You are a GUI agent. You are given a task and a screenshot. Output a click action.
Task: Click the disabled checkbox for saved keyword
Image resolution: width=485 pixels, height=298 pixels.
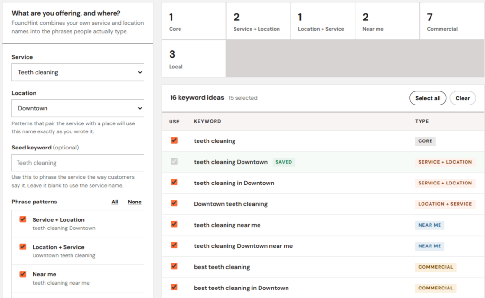174,161
